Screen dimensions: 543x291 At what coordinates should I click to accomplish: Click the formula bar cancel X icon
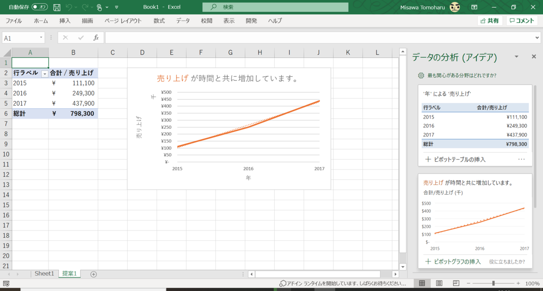click(66, 38)
